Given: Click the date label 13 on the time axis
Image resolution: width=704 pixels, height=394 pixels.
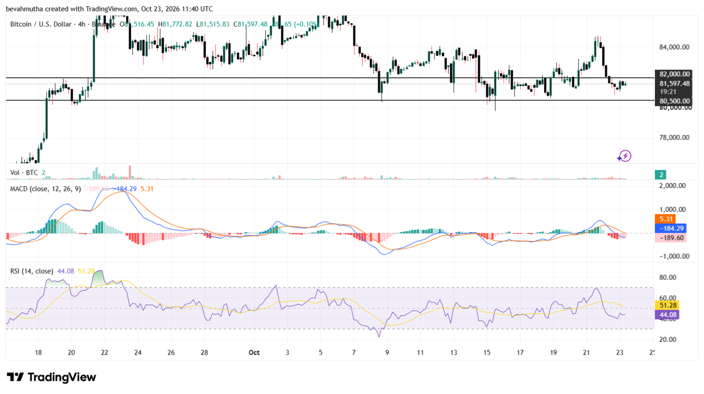Looking at the screenshot, I should [454, 352].
